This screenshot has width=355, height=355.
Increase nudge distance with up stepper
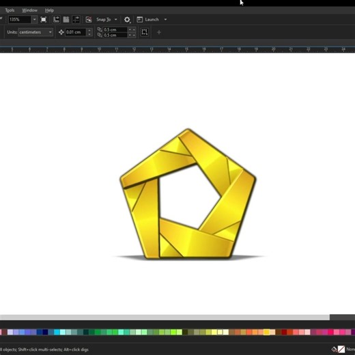point(89,30)
